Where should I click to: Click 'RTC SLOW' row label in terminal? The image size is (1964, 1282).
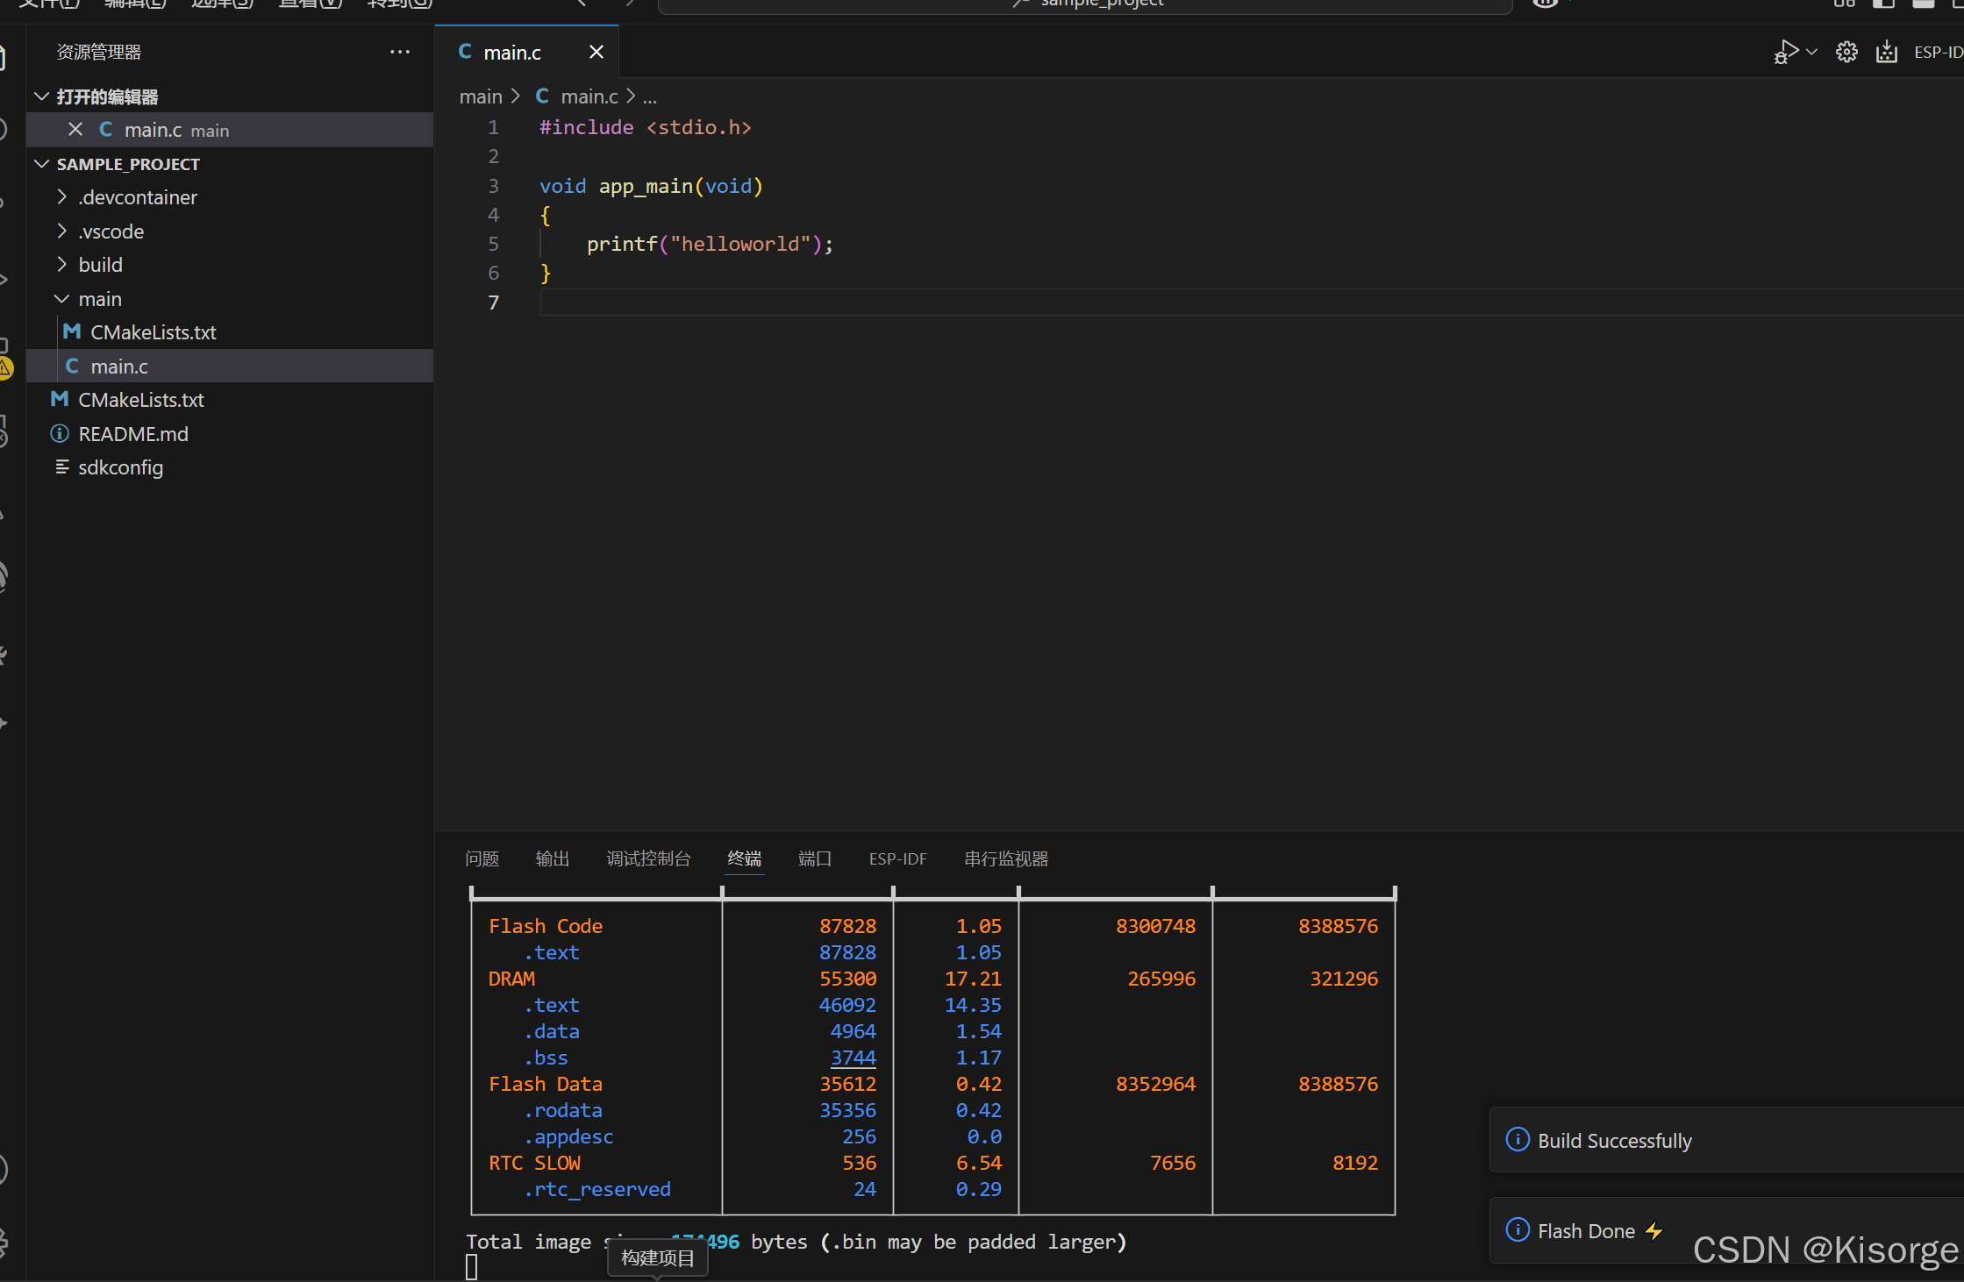[534, 1163]
